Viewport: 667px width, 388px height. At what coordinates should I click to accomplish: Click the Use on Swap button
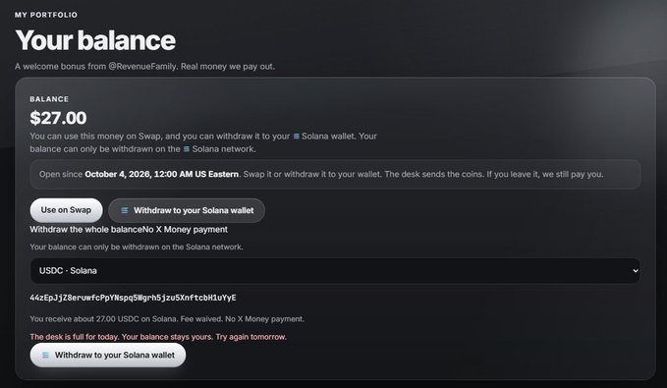click(x=66, y=210)
